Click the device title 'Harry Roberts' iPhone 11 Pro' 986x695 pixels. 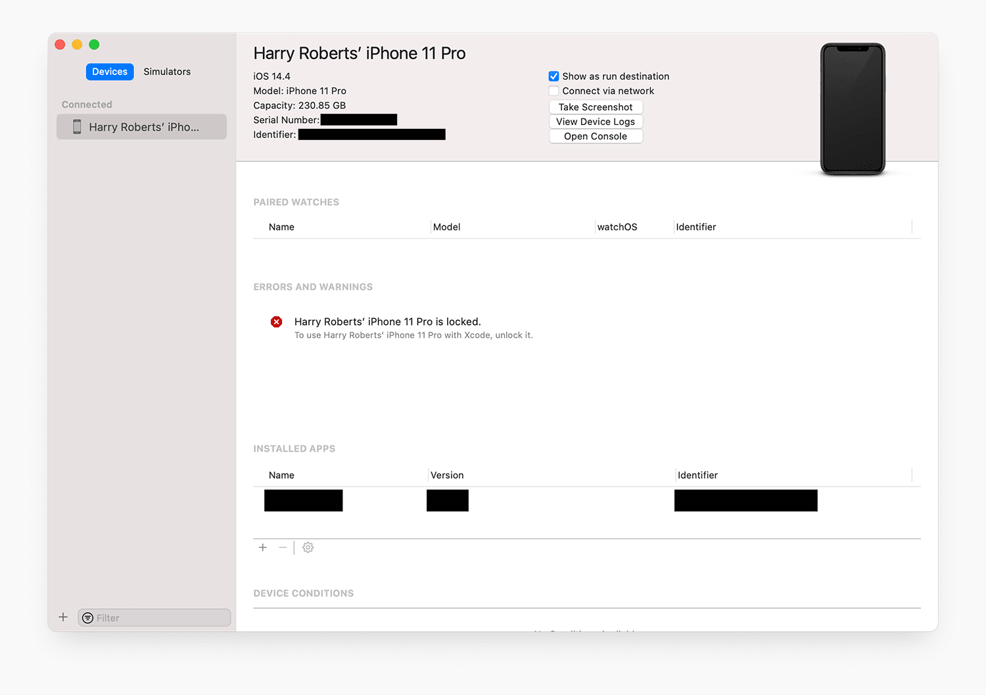click(360, 53)
